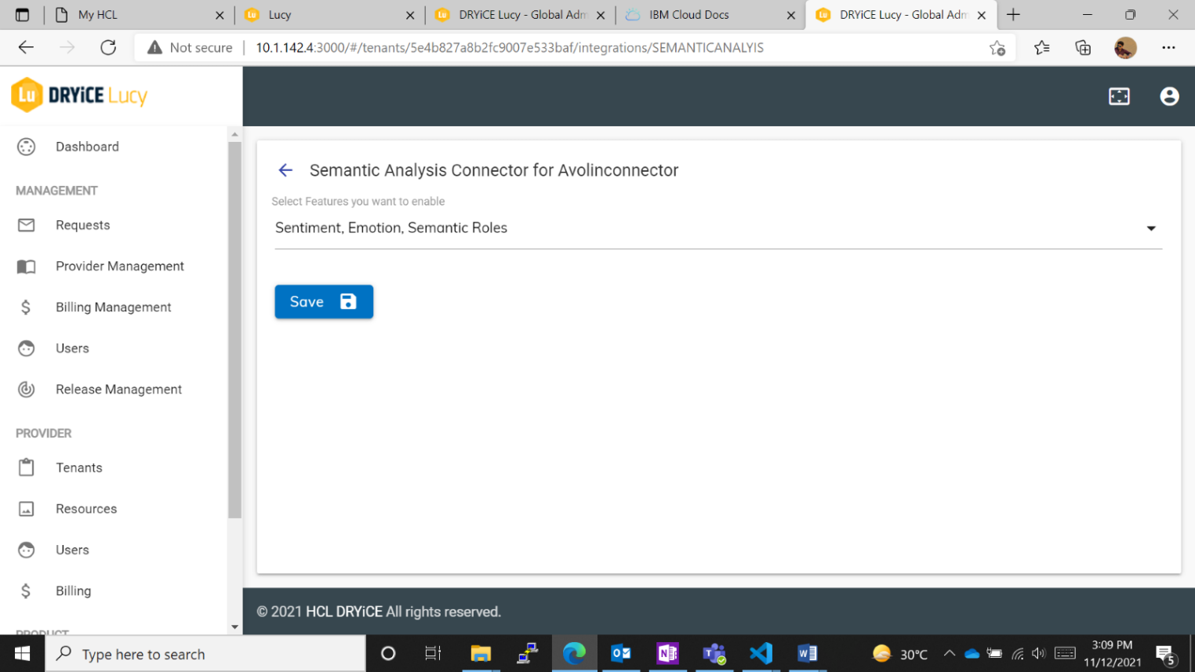Open OneNote from the taskbar
This screenshot has width=1195, height=672.
tap(667, 653)
